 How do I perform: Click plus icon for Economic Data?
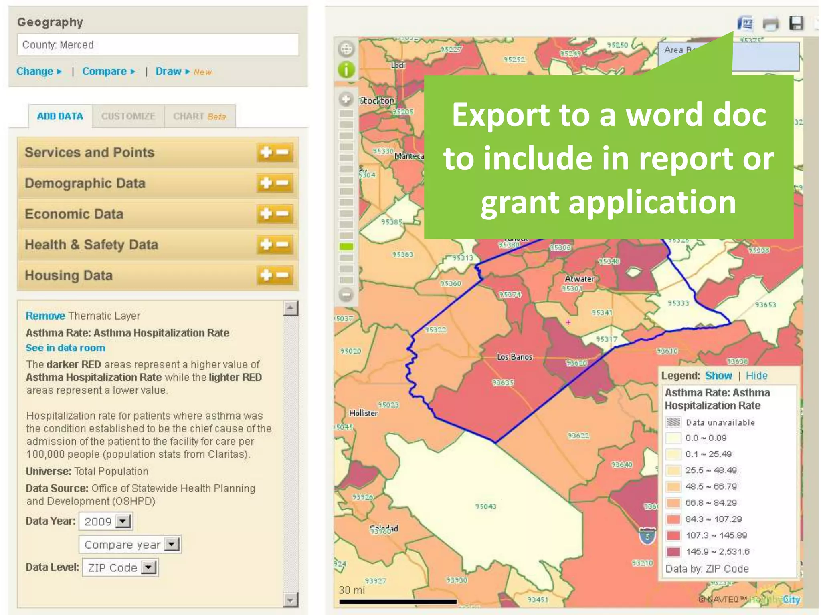267,214
